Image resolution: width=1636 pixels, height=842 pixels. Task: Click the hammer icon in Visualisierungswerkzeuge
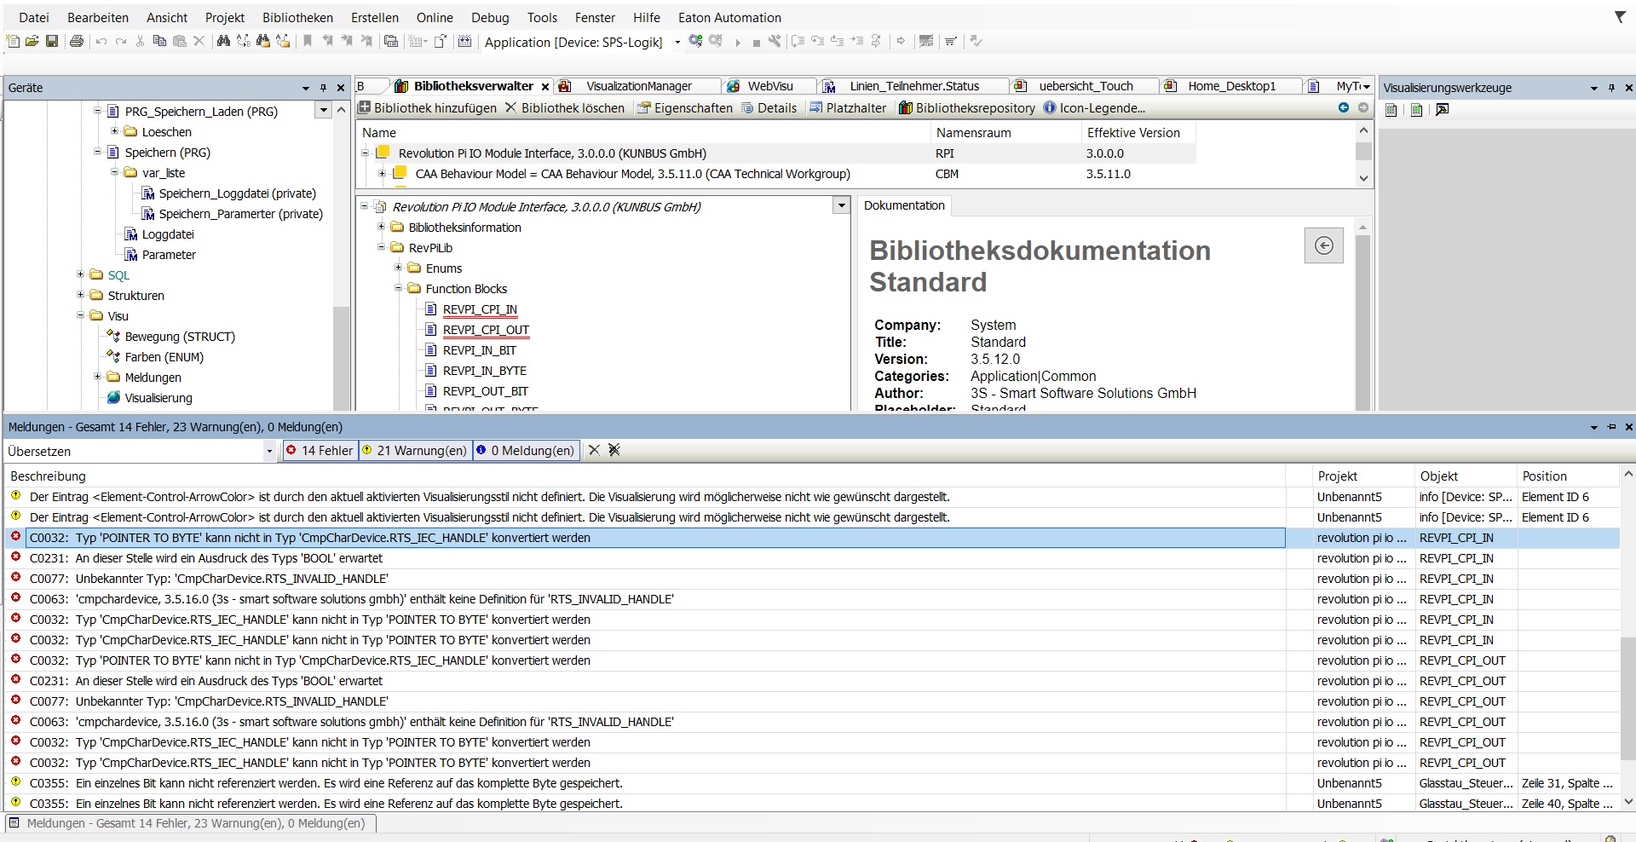1442,109
